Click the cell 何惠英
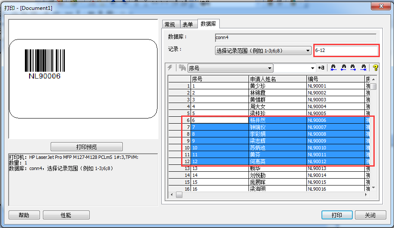The height and width of the screenshot is (228, 394). [278, 161]
